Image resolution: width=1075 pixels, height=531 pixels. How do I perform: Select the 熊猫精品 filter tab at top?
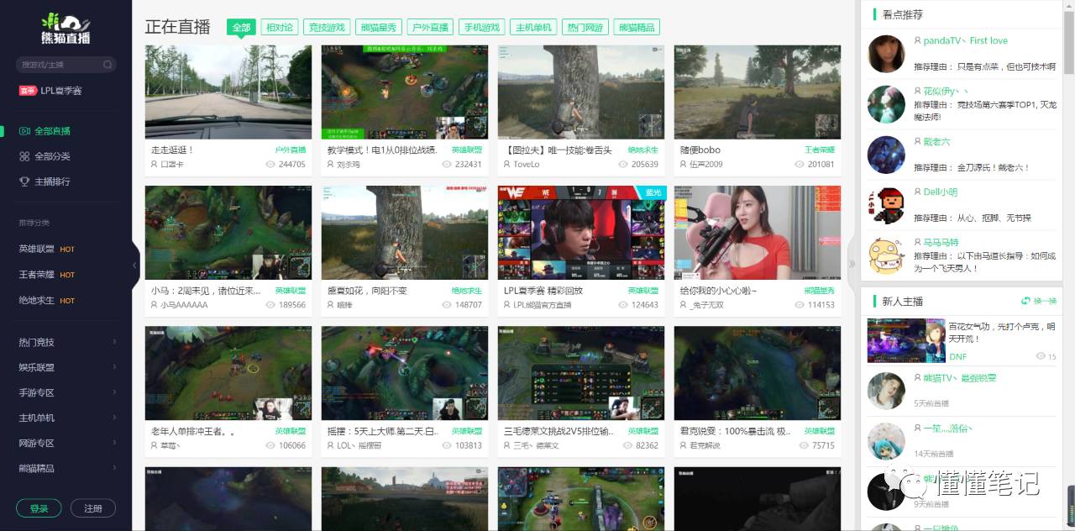coord(637,27)
